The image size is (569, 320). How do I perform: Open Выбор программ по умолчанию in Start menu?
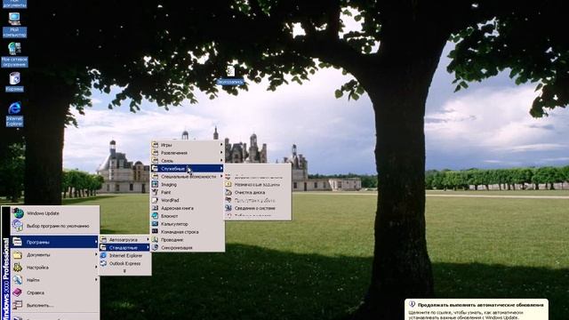pyautogui.click(x=54, y=226)
